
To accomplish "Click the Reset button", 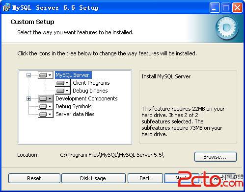I will point(34,178).
